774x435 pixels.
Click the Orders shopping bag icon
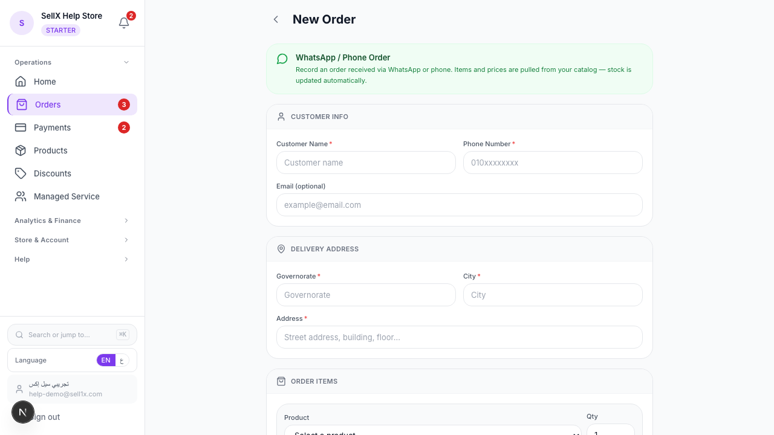pos(21,105)
